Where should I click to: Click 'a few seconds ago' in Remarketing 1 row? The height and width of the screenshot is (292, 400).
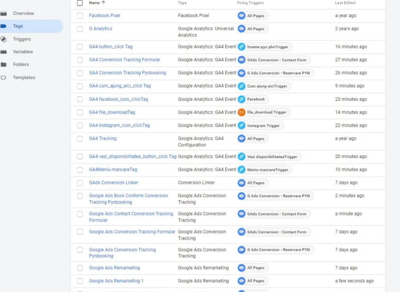(x=354, y=281)
